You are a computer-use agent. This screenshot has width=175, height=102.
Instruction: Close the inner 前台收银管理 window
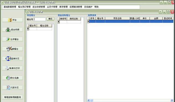pyautogui.click(x=173, y=12)
